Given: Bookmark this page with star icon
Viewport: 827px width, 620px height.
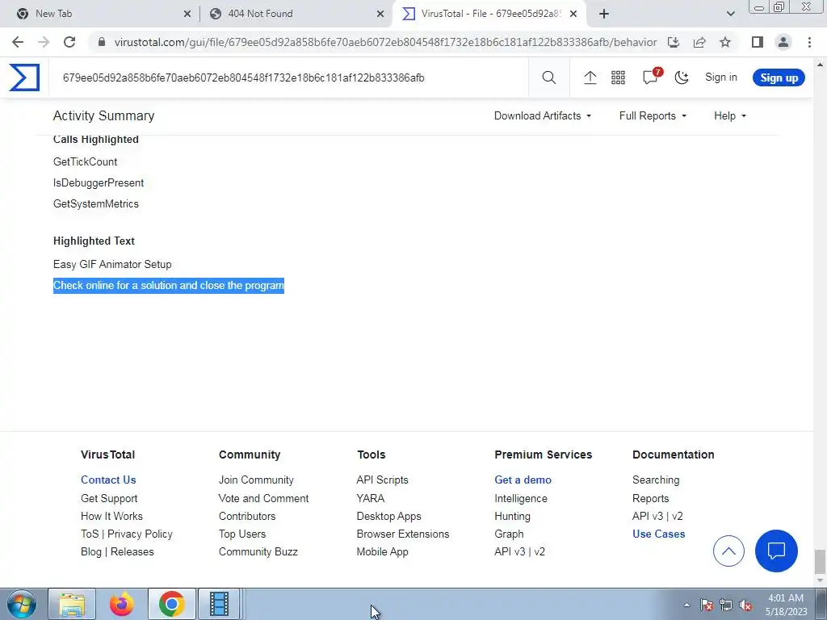Looking at the screenshot, I should click(725, 42).
